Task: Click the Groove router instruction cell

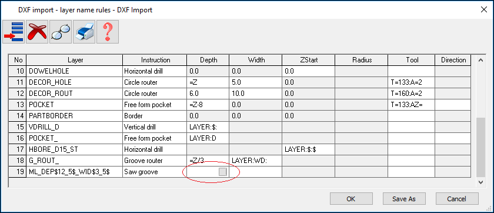Action: coord(155,161)
